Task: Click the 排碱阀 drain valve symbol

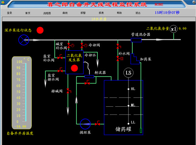Action: pyautogui.click(x=69, y=91)
